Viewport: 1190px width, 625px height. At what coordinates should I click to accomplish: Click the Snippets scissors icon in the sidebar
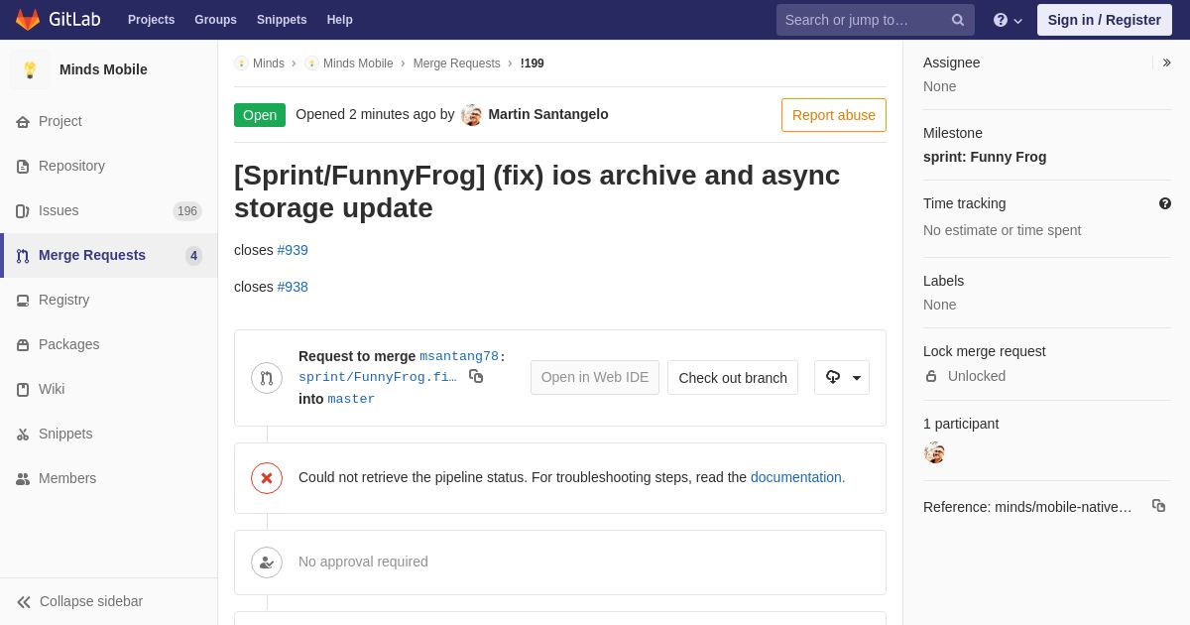pyautogui.click(x=23, y=435)
